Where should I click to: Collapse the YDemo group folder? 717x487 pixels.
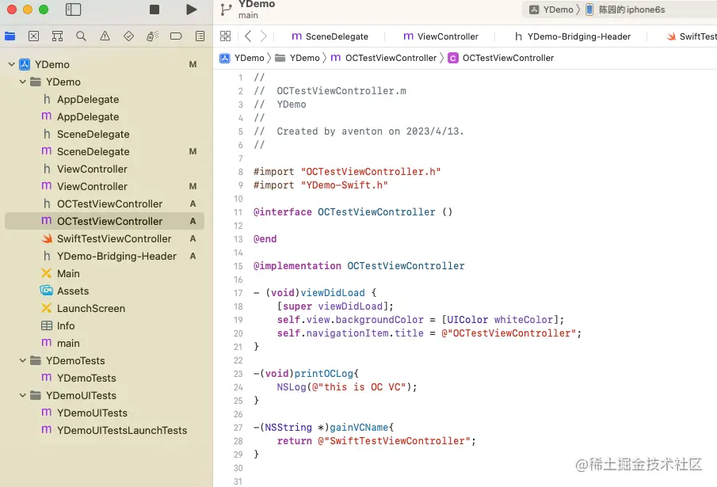point(22,82)
